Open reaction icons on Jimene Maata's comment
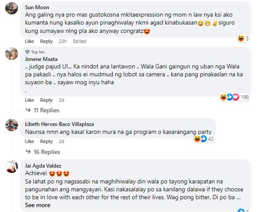The height and width of the screenshot is (212, 267). (x=229, y=97)
